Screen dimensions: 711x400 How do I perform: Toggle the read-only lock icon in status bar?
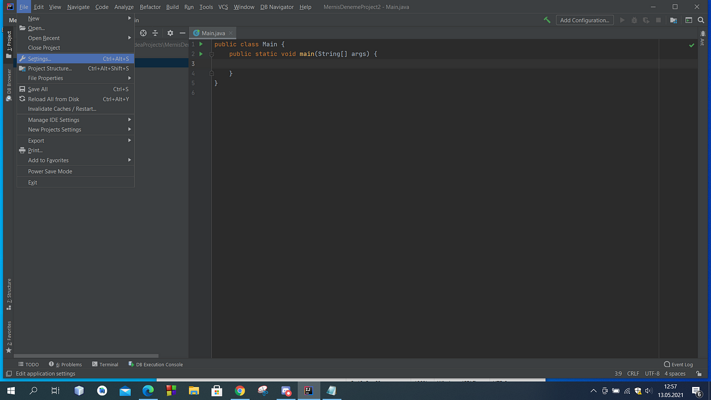click(698, 374)
